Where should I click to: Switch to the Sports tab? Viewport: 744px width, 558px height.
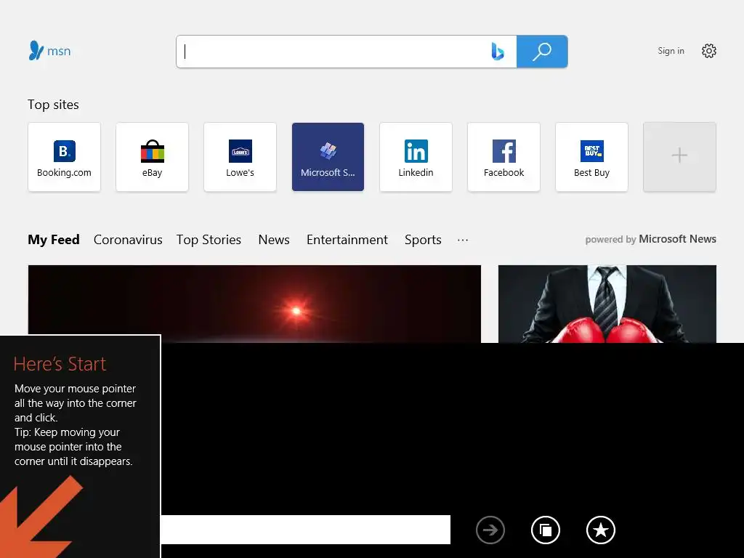(x=423, y=240)
